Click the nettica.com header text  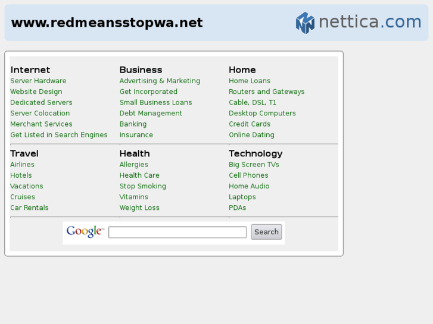pyautogui.click(x=370, y=22)
